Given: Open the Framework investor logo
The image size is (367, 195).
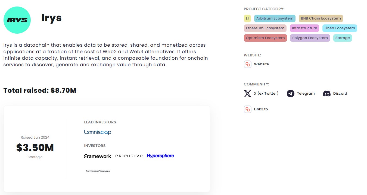Looking at the screenshot, I should point(98,156).
